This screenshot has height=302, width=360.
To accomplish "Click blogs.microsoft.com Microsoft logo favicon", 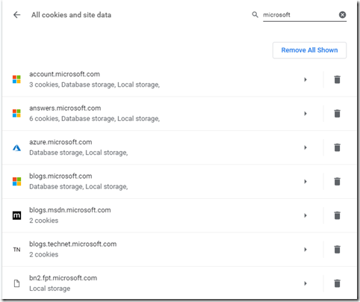I will pos(16,182).
